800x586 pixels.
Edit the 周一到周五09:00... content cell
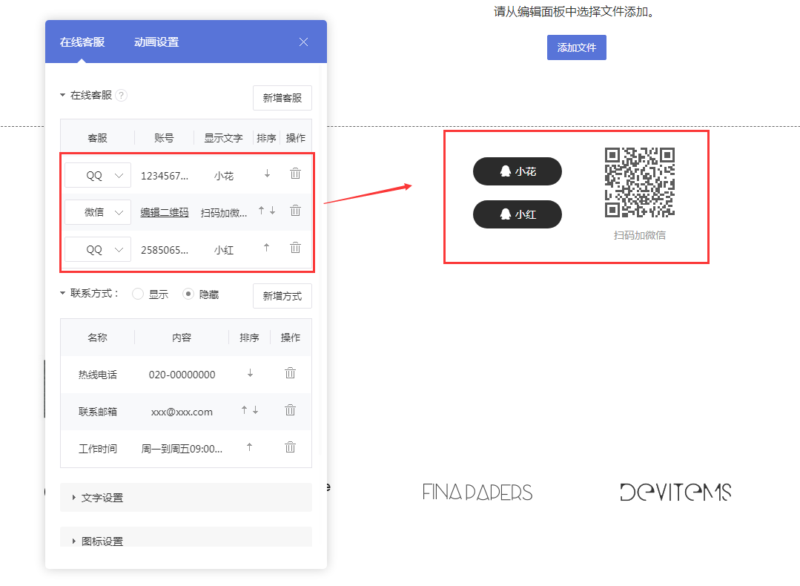coord(182,449)
